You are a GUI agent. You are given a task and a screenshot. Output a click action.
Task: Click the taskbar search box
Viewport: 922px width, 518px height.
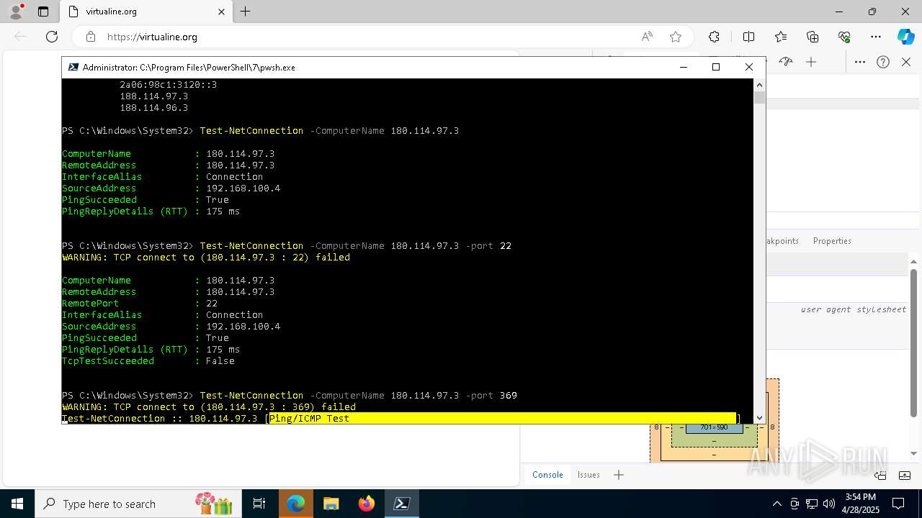point(137,504)
